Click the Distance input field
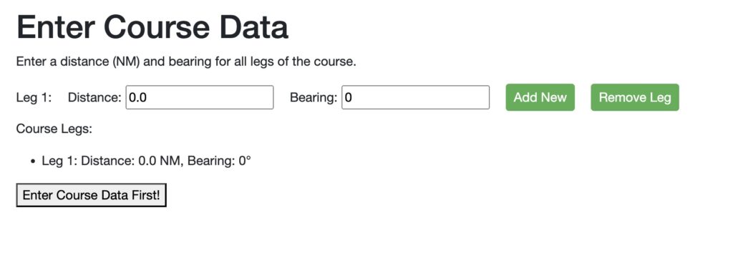This screenshot has height=258, width=733. [x=200, y=97]
